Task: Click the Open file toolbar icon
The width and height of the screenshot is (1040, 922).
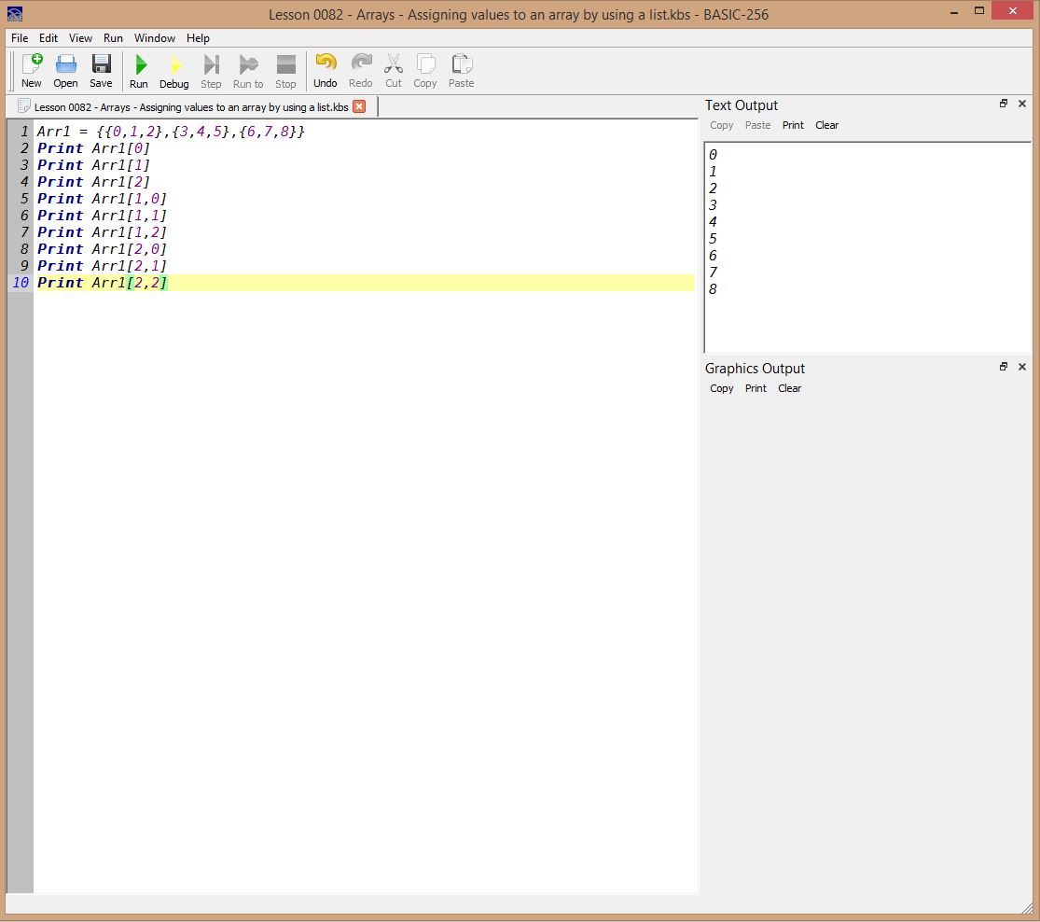Action: (x=65, y=71)
